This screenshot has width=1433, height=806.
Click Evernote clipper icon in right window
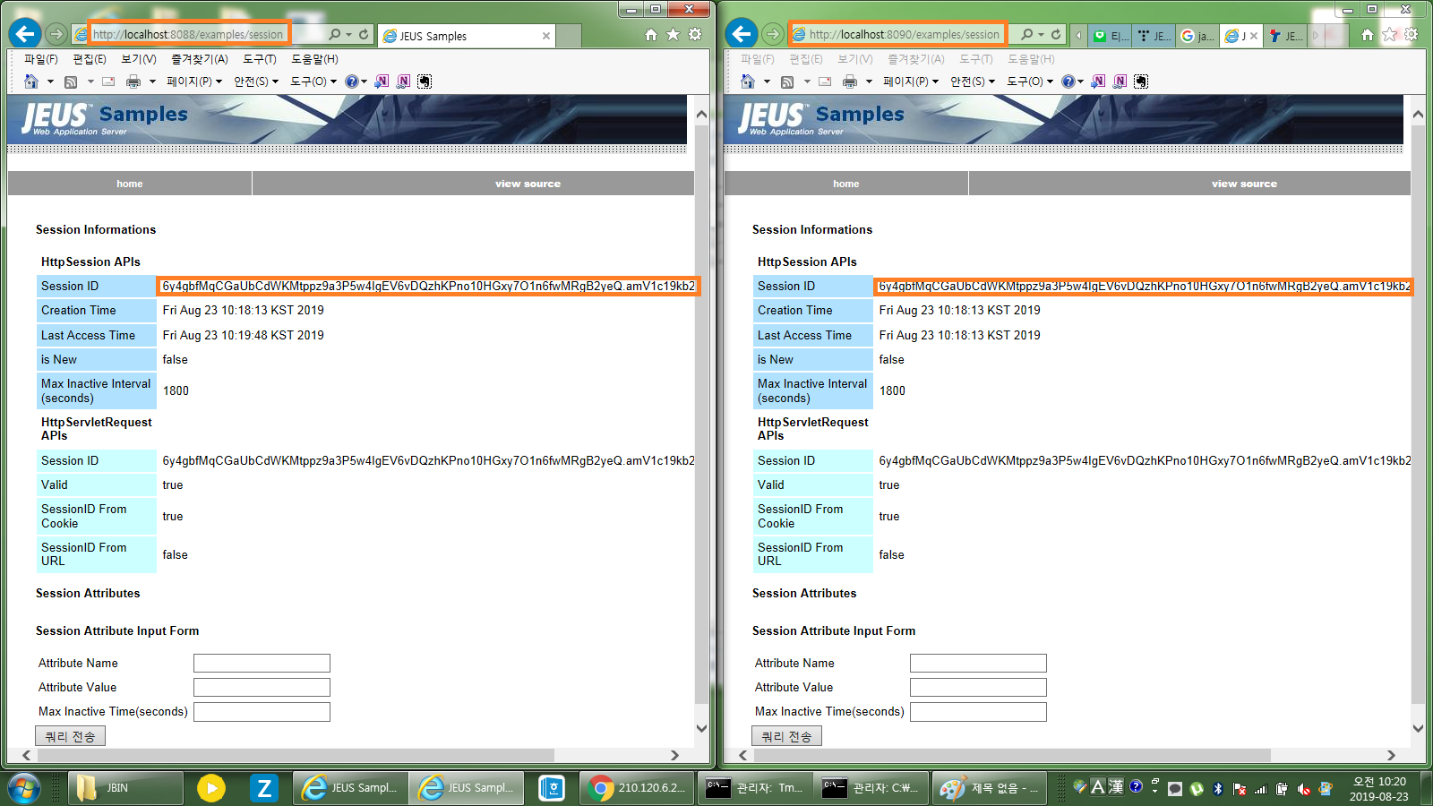(1141, 81)
